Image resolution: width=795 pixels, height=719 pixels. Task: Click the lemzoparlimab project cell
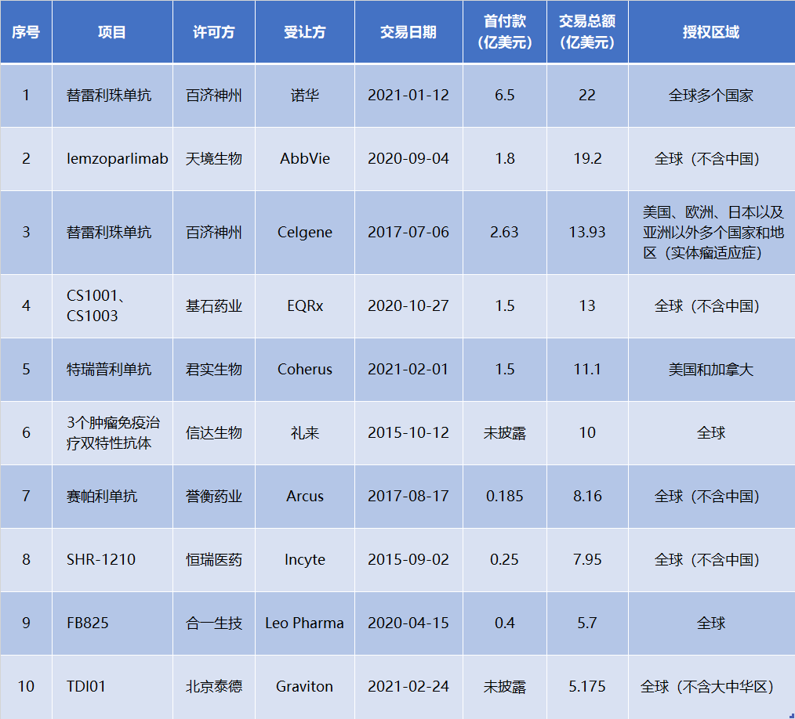(117, 158)
